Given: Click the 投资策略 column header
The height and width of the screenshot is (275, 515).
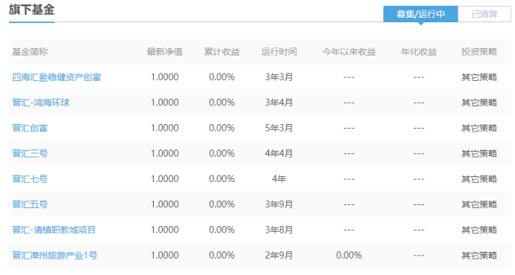Looking at the screenshot, I should point(479,51).
